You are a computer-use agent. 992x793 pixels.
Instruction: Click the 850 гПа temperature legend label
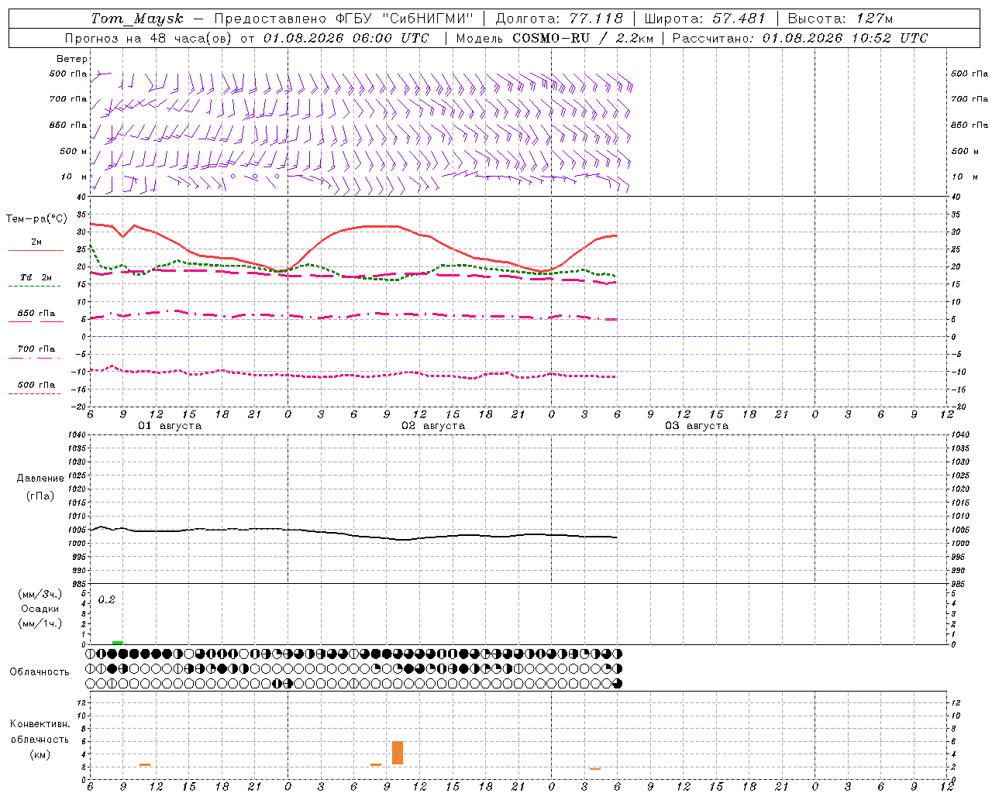36,314
